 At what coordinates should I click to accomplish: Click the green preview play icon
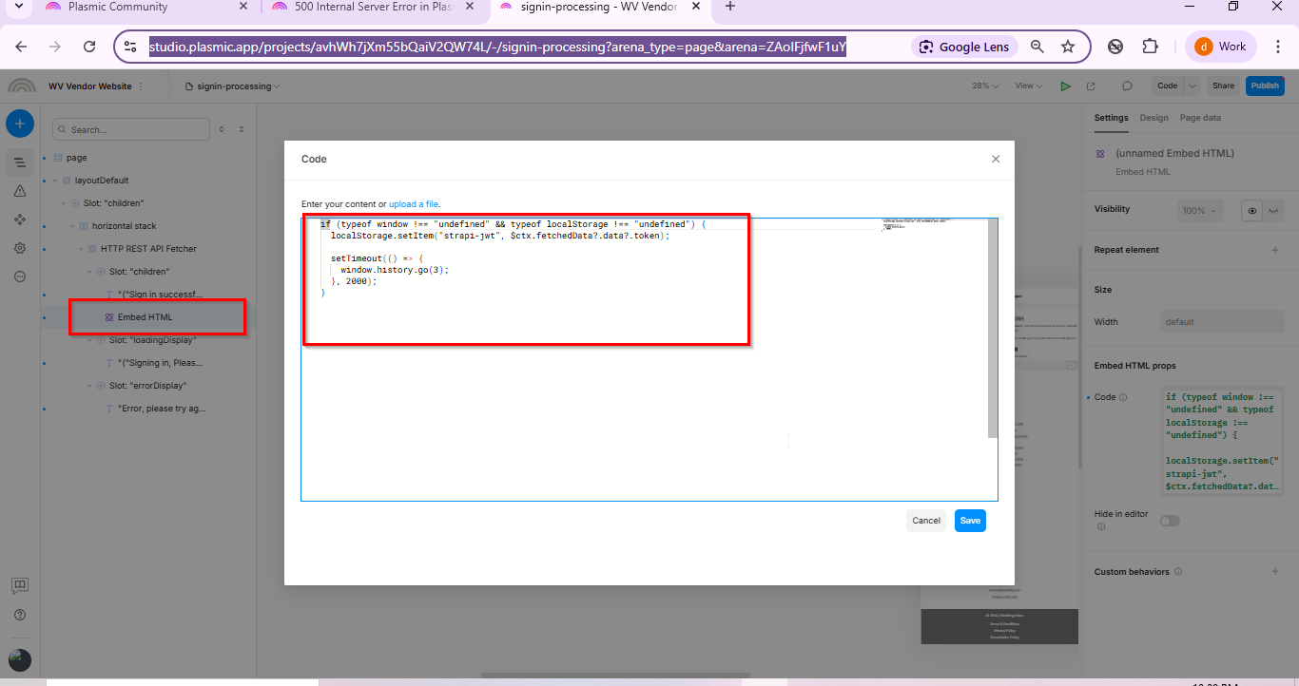pos(1065,86)
